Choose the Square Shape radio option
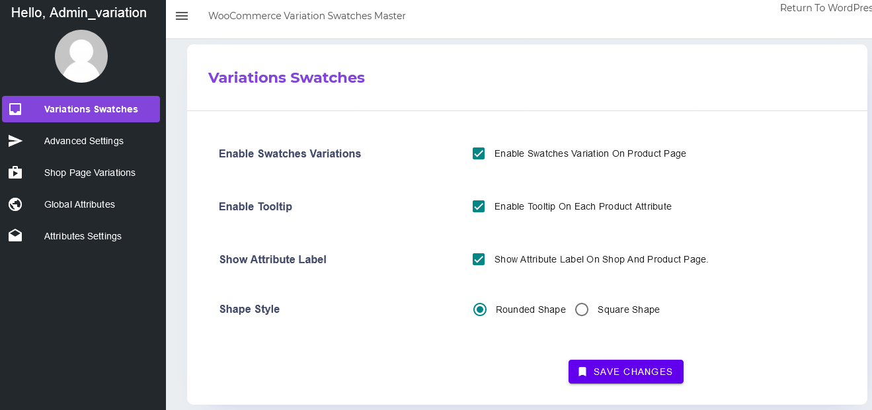The height and width of the screenshot is (410, 872). 582,309
